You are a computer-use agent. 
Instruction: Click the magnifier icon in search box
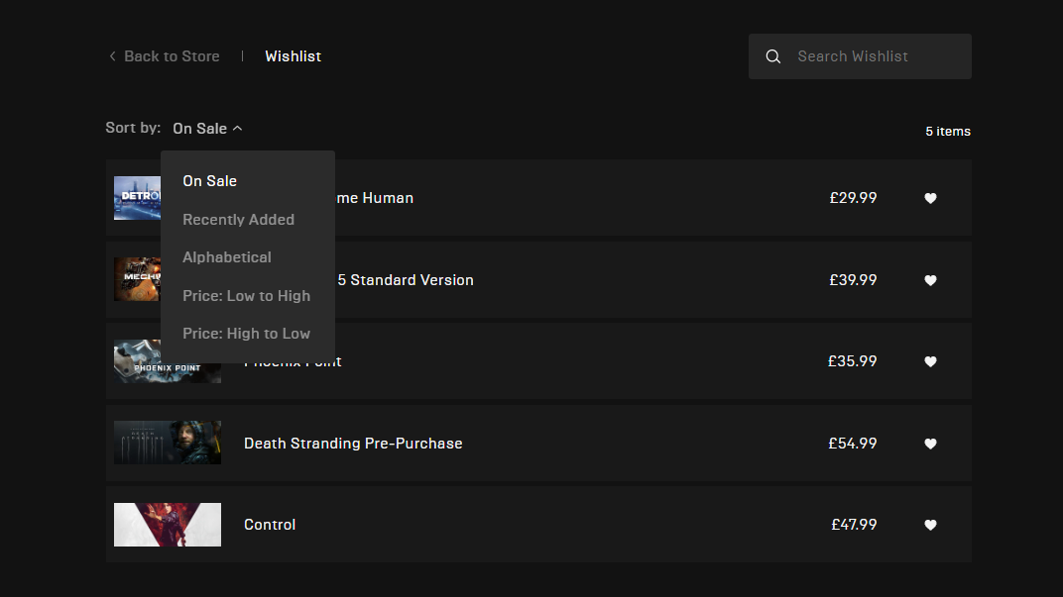[x=772, y=56]
